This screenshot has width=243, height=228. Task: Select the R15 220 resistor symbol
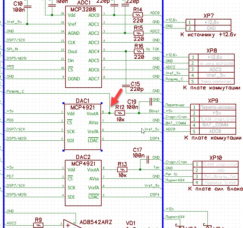point(138,33)
